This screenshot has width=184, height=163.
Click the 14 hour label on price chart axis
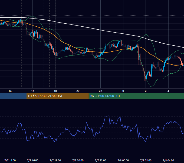(x=10, y=91)
